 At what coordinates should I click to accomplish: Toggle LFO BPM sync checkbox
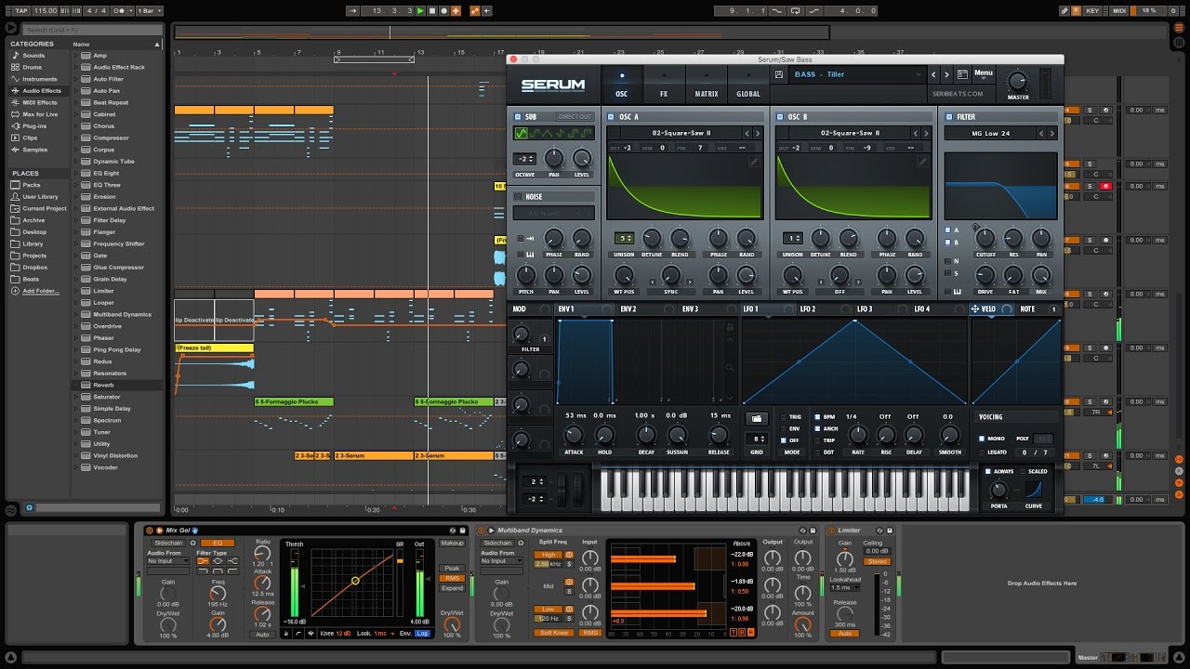click(x=818, y=417)
